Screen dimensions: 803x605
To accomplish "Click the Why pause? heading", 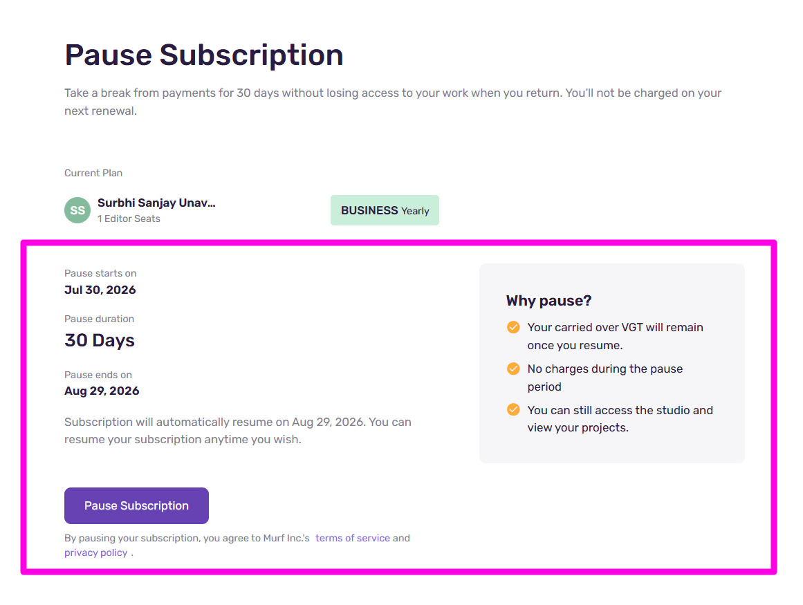I will point(548,301).
